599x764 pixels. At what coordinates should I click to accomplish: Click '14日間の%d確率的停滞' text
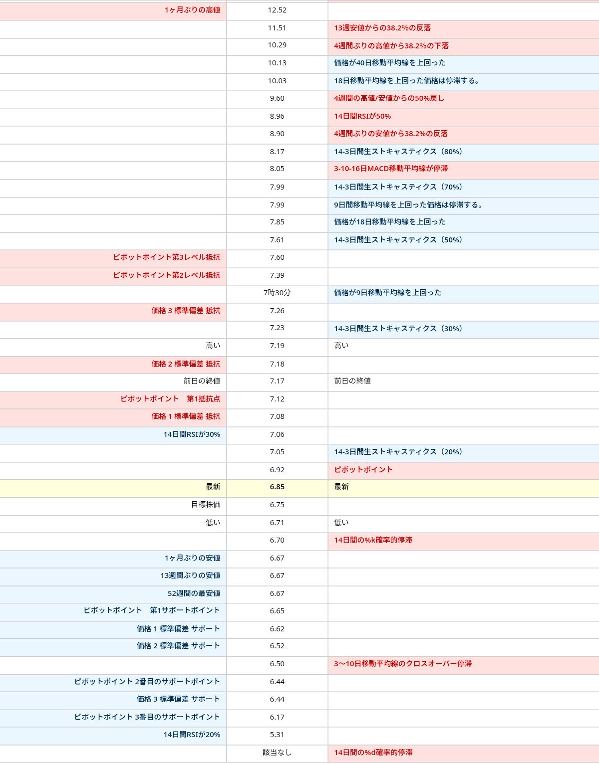pos(373,753)
